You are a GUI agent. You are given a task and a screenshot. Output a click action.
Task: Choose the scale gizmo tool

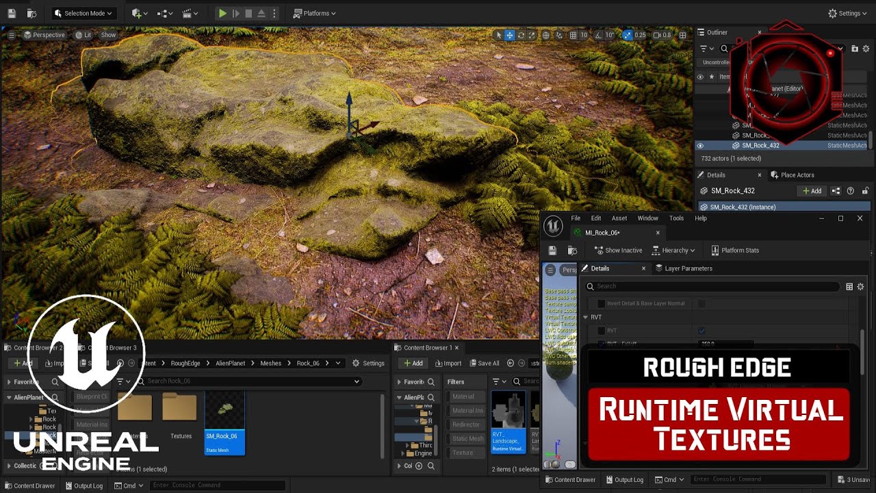pyautogui.click(x=532, y=35)
